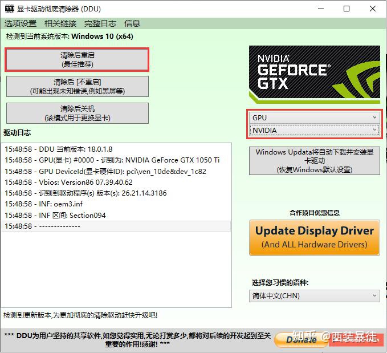Image resolution: width=387 pixels, height=353 pixels.
Task: Select log row GPU DeviceId pci\ven_10de&dev_1c82
Action: tap(116, 171)
